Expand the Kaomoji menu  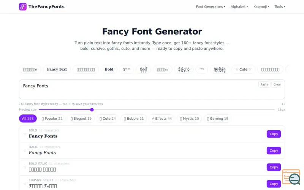click(261, 6)
